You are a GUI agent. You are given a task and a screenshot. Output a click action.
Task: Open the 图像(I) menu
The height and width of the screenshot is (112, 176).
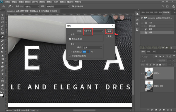coord(21,2)
